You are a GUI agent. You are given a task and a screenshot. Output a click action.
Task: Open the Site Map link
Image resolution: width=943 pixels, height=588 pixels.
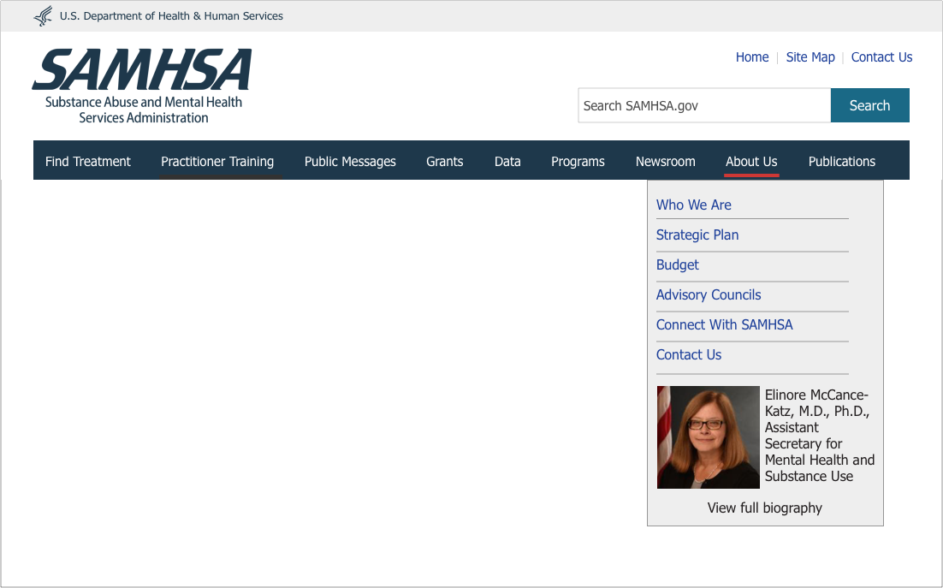pyautogui.click(x=810, y=57)
